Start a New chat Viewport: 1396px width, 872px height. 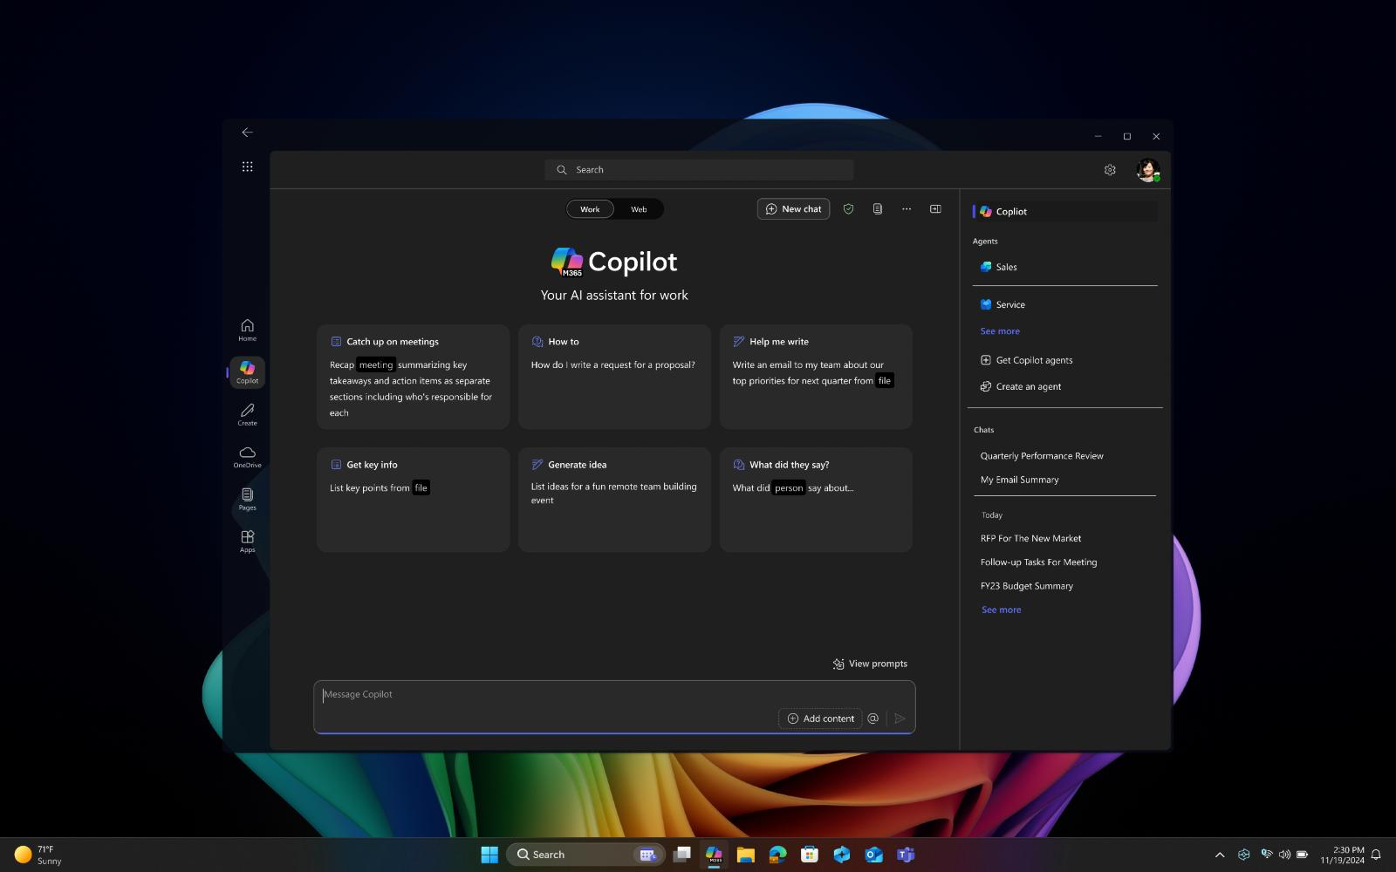pos(793,209)
